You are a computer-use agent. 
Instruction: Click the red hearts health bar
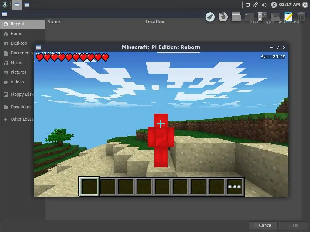pos(72,57)
